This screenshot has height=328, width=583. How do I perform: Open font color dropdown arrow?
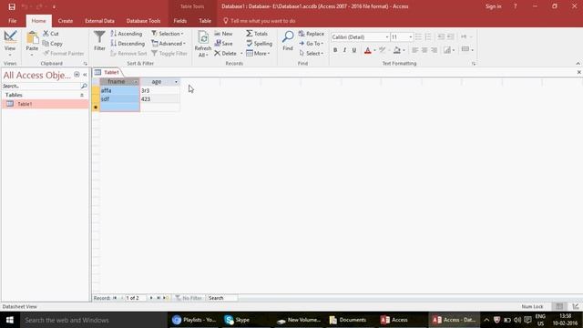[x=374, y=50]
